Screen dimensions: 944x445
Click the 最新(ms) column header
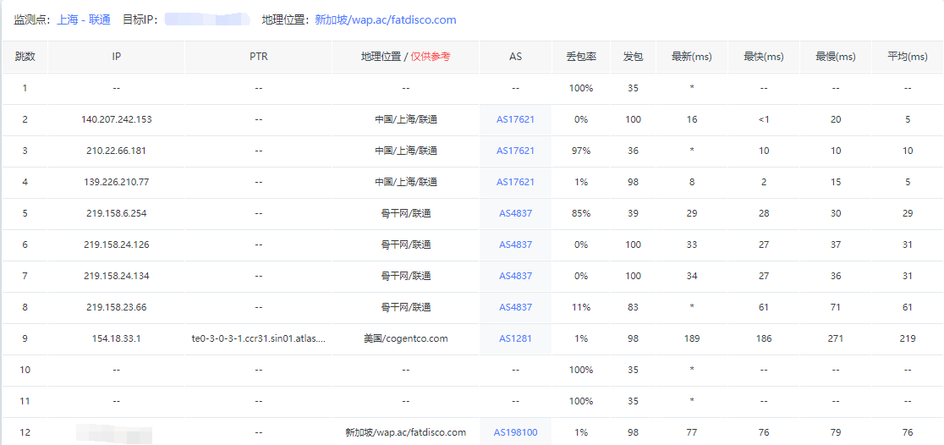click(x=692, y=57)
